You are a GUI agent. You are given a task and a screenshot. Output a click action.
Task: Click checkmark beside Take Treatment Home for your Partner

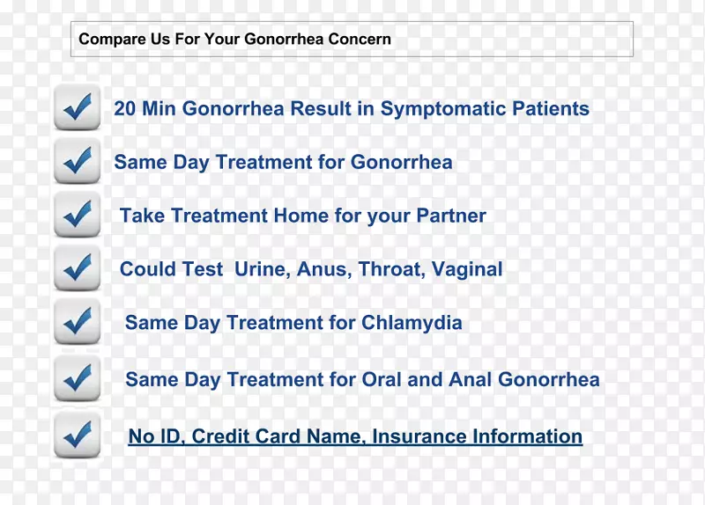(77, 214)
